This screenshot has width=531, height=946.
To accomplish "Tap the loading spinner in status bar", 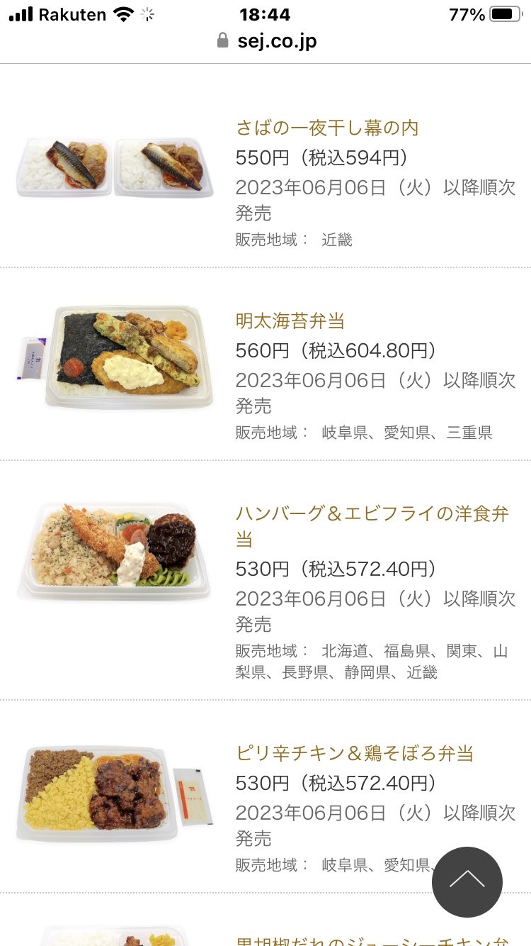I will coord(148,14).
